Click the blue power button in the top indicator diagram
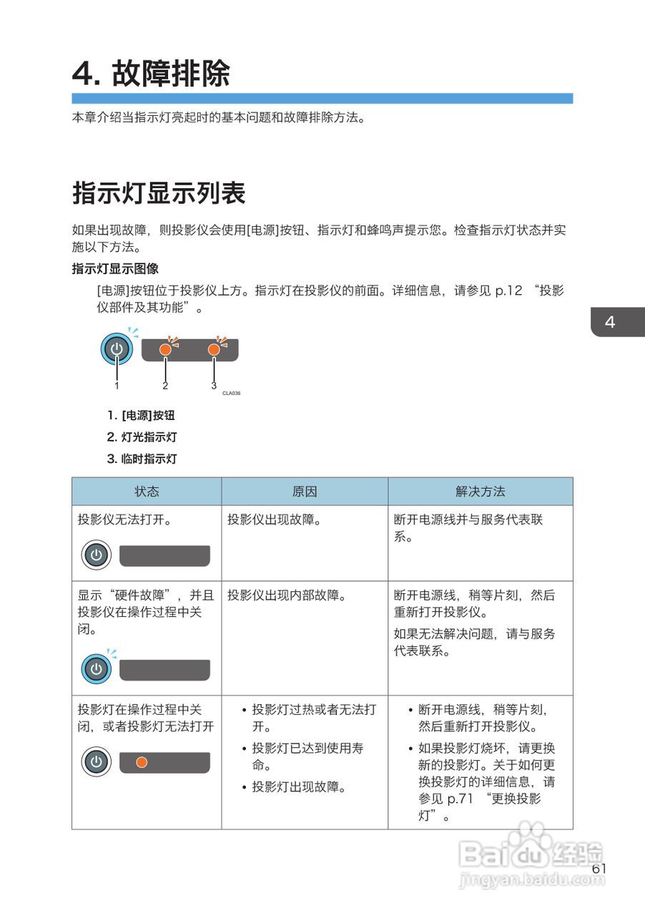Image resolution: width=645 pixels, height=916 pixels. pyautogui.click(x=117, y=349)
